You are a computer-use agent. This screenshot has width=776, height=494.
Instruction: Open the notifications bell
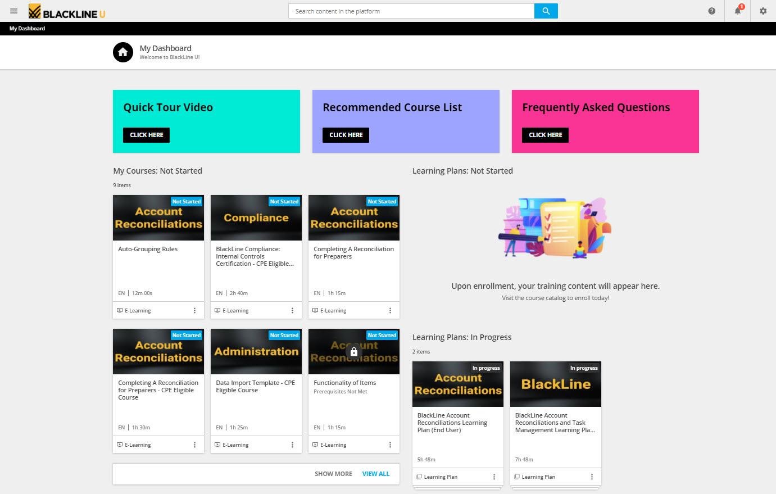[738, 11]
